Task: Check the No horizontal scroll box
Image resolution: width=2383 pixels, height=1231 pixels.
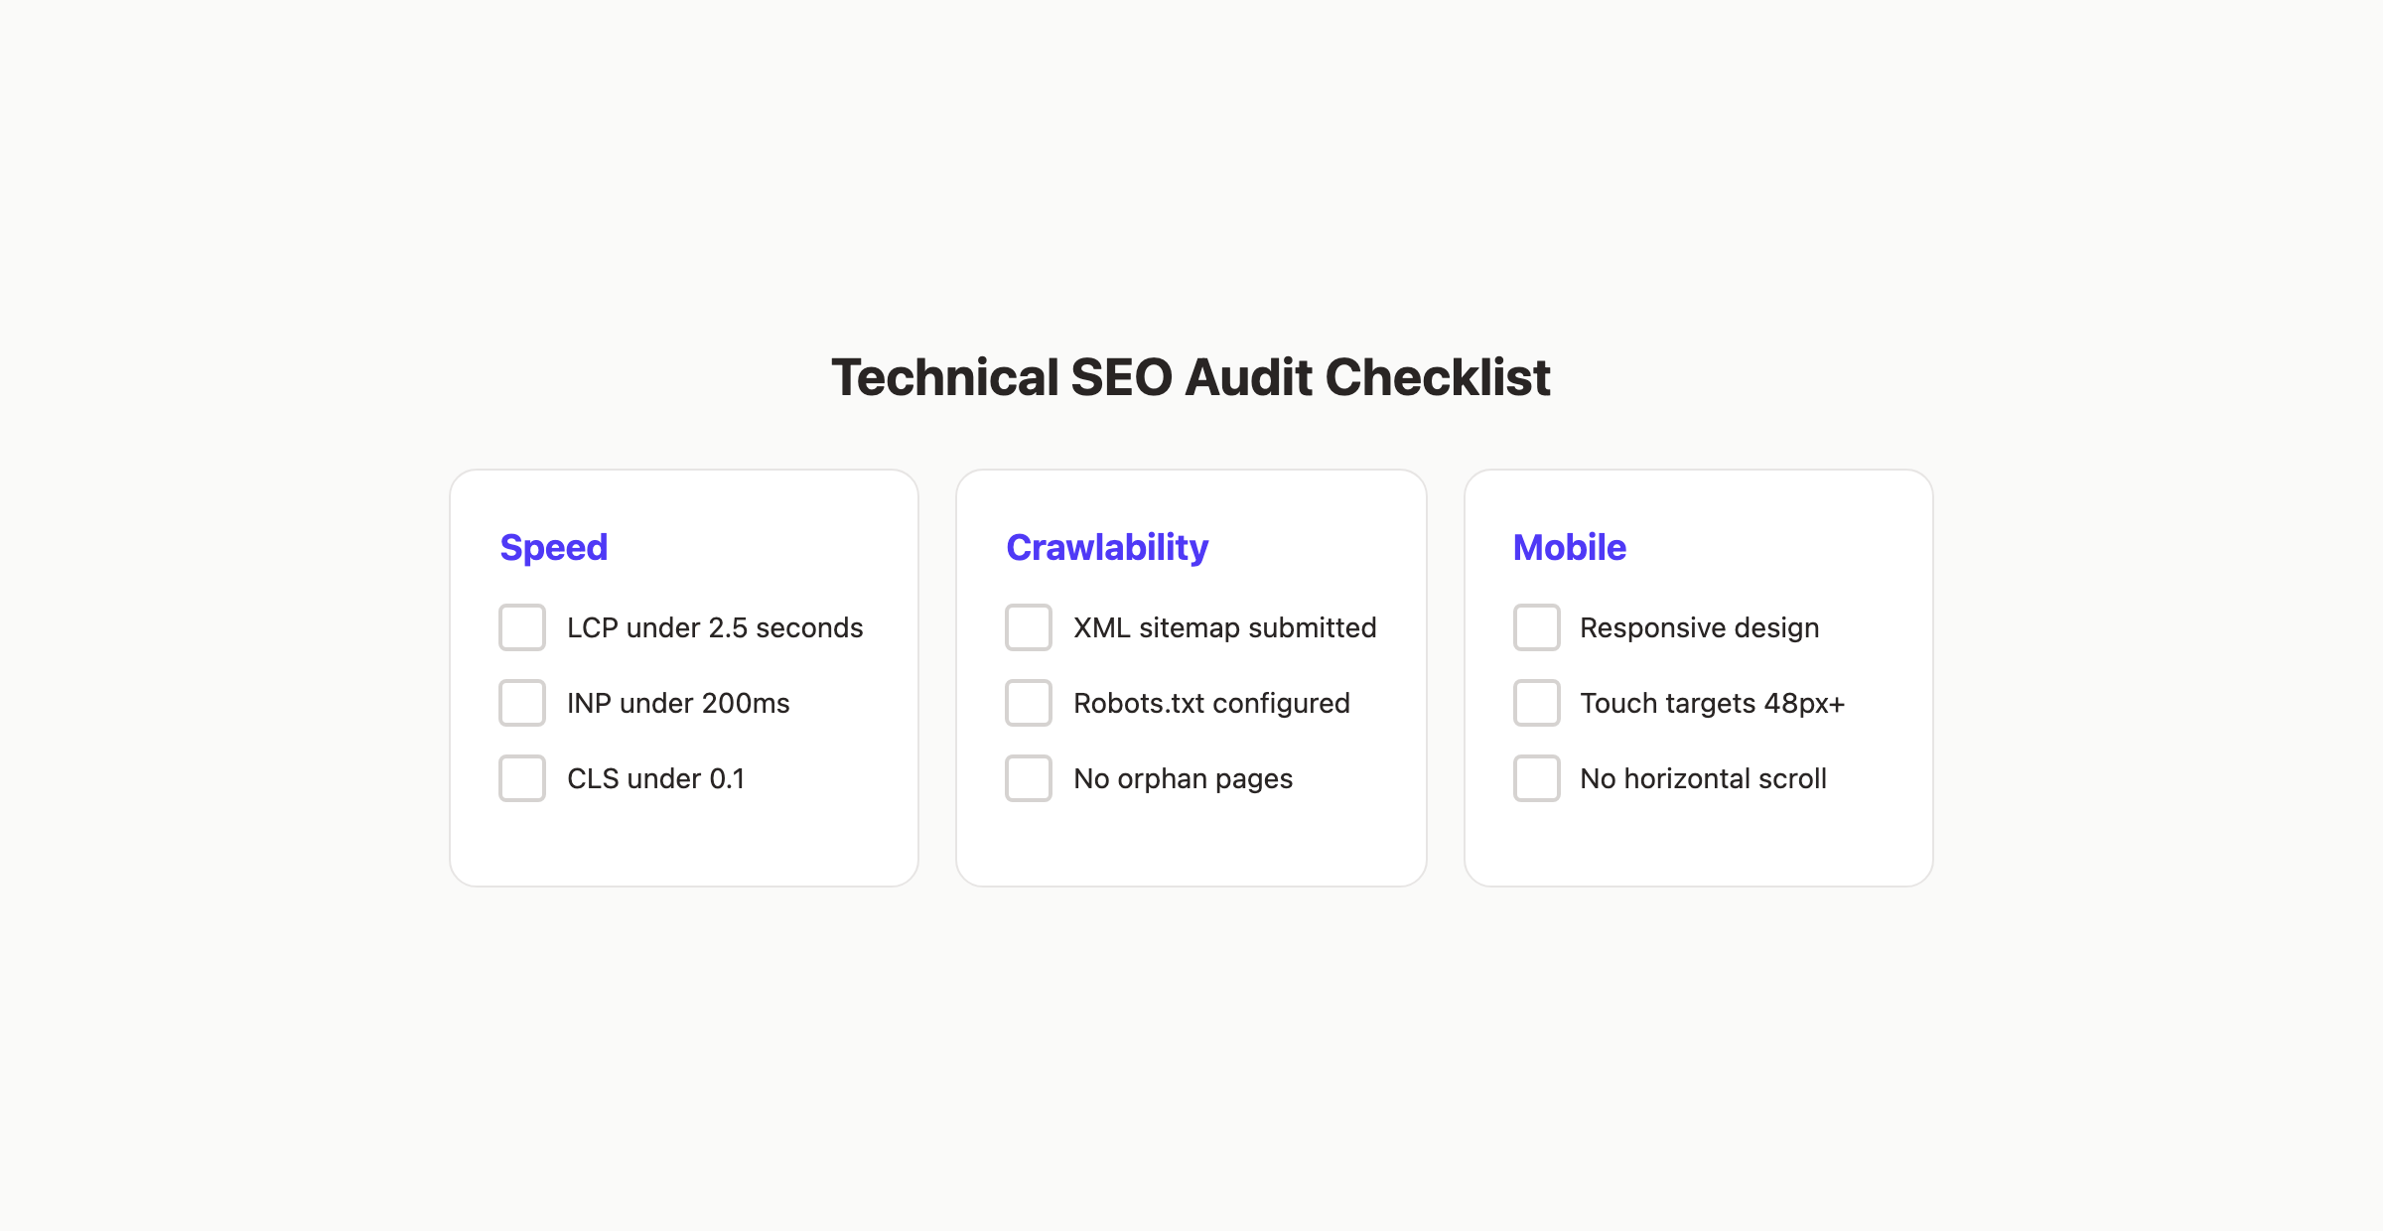Action: [1536, 778]
